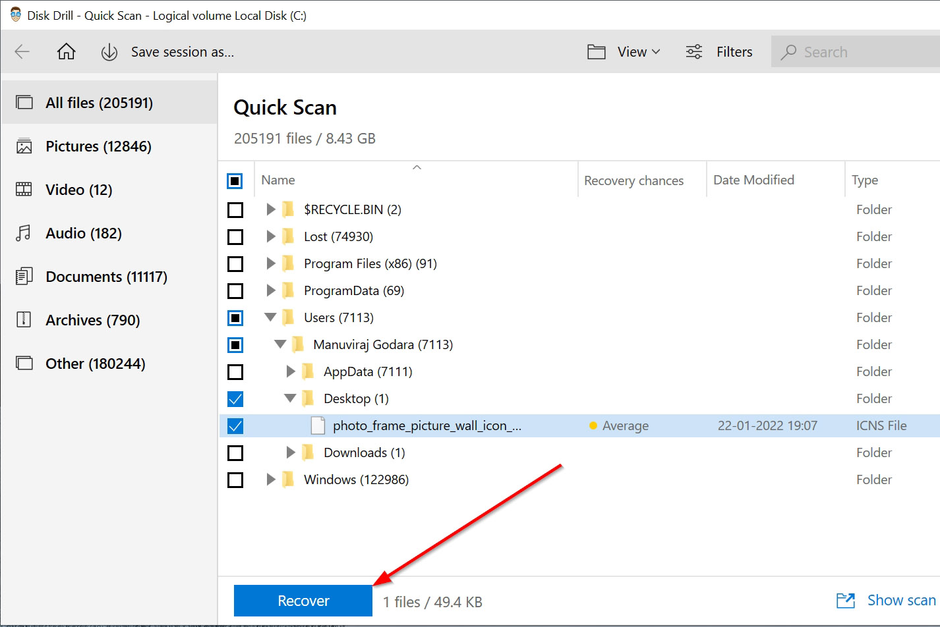Viewport: 940px width, 627px height.
Task: Click the Disk Drill title bar icon
Action: (x=15, y=14)
